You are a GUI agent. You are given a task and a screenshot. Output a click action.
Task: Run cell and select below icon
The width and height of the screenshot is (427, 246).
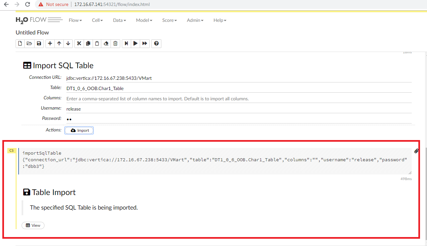tap(126, 43)
